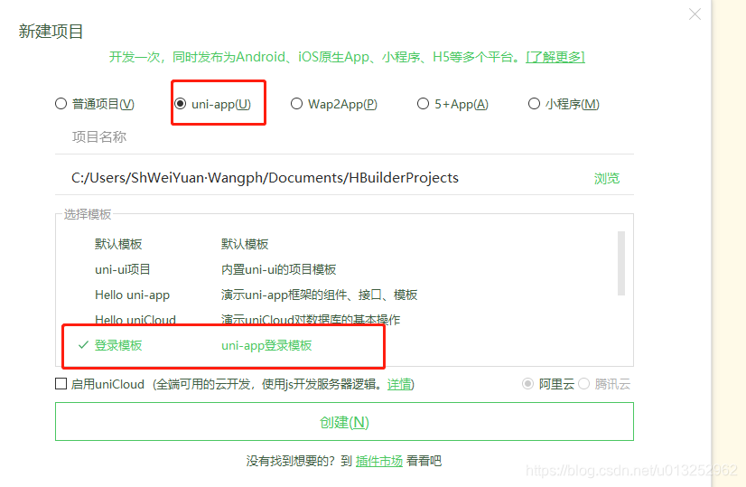Click the project path text field
Viewport: 746px width, 487px height.
tap(323, 178)
